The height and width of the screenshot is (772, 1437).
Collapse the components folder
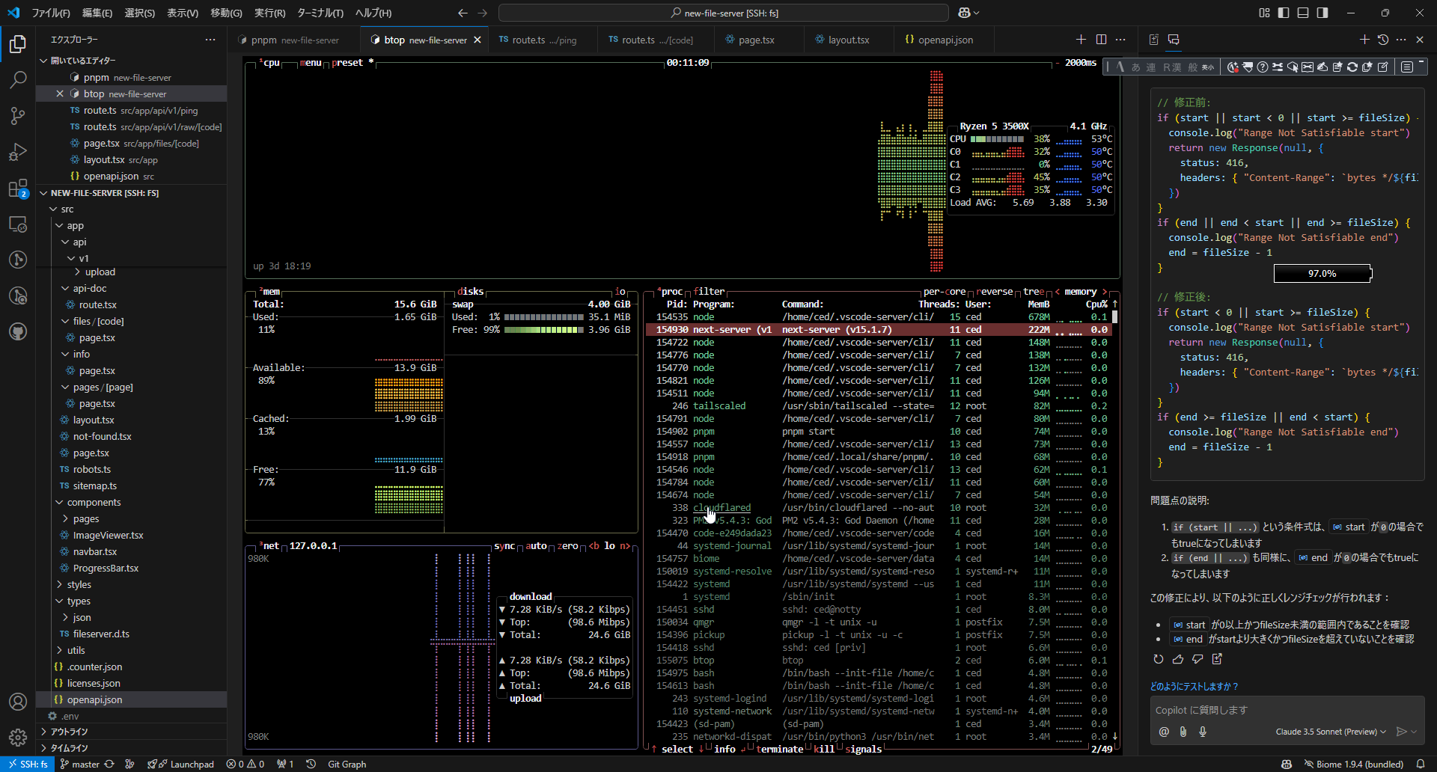pyautogui.click(x=94, y=502)
